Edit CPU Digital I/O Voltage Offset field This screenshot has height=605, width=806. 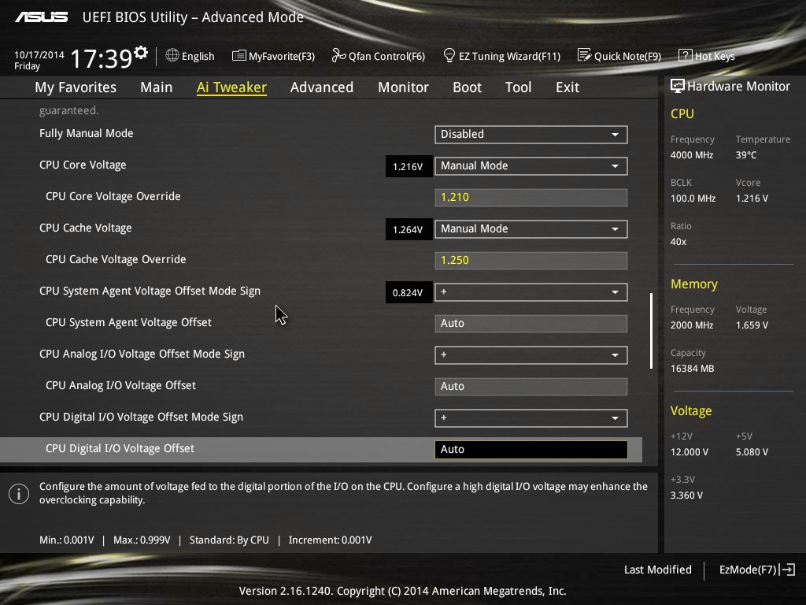click(x=531, y=449)
